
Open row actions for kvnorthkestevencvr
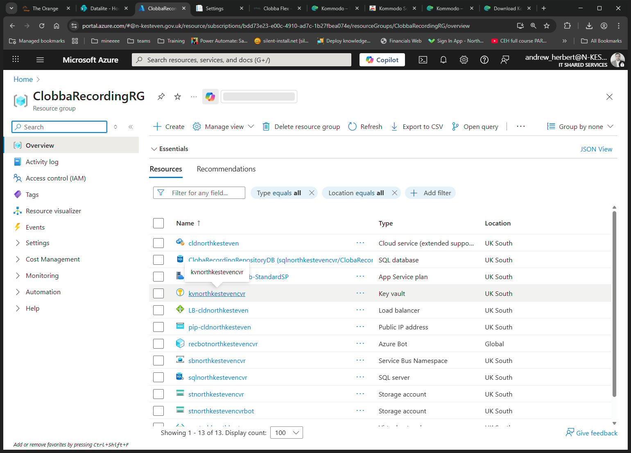(360, 293)
